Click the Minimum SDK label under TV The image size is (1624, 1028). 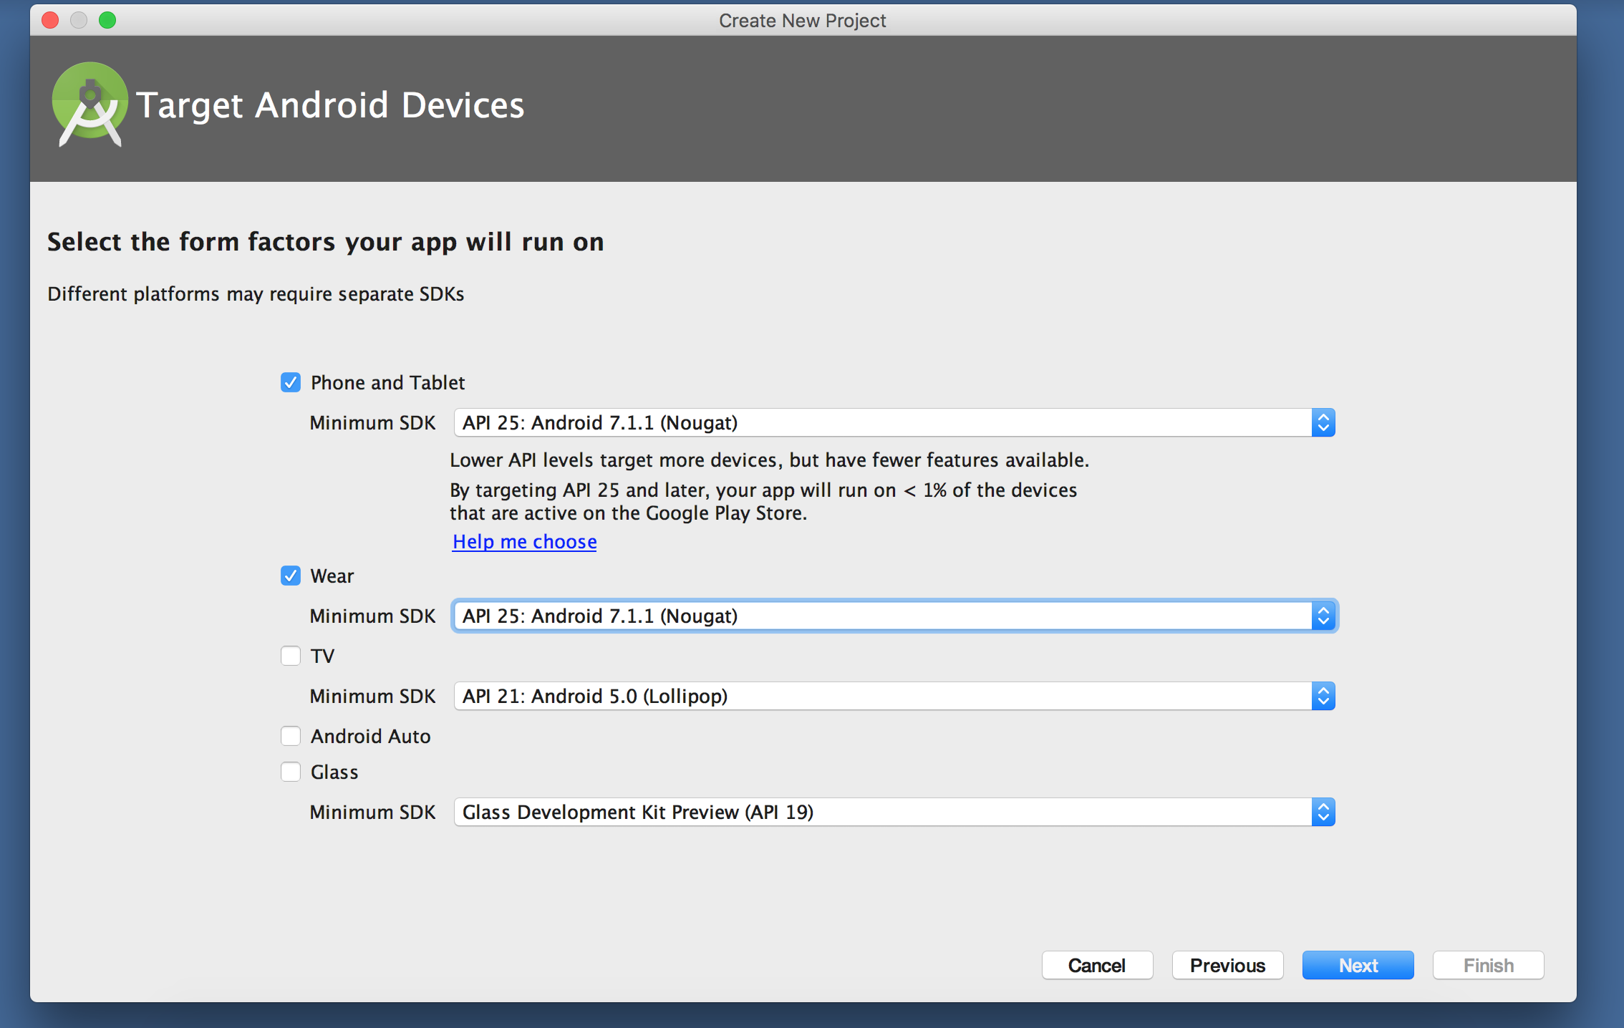372,696
